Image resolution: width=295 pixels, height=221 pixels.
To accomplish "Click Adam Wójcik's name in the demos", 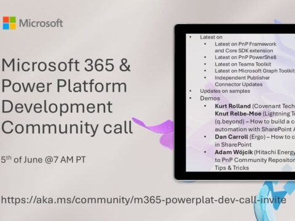I will click(234, 152).
